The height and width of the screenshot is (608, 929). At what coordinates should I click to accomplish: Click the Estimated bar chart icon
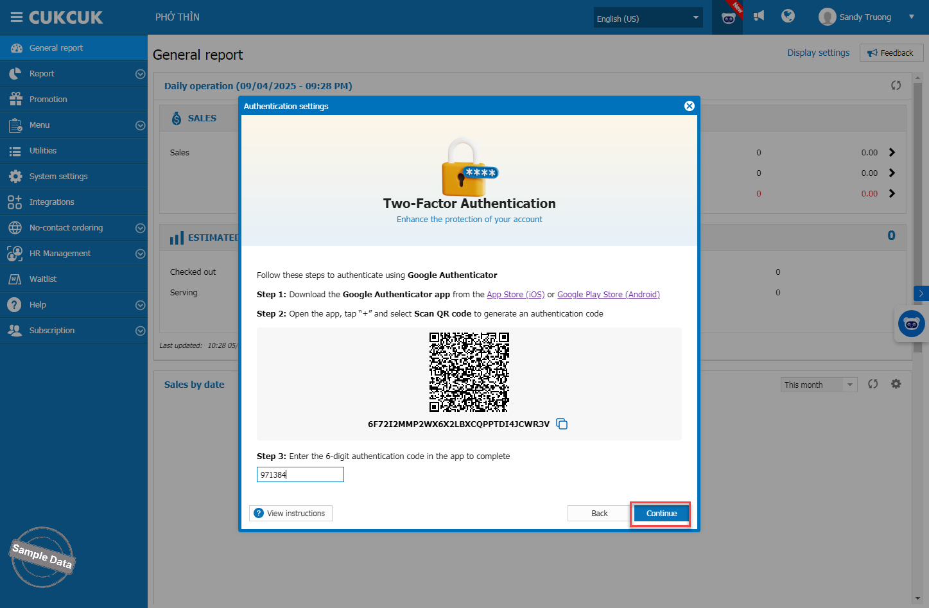tap(177, 238)
